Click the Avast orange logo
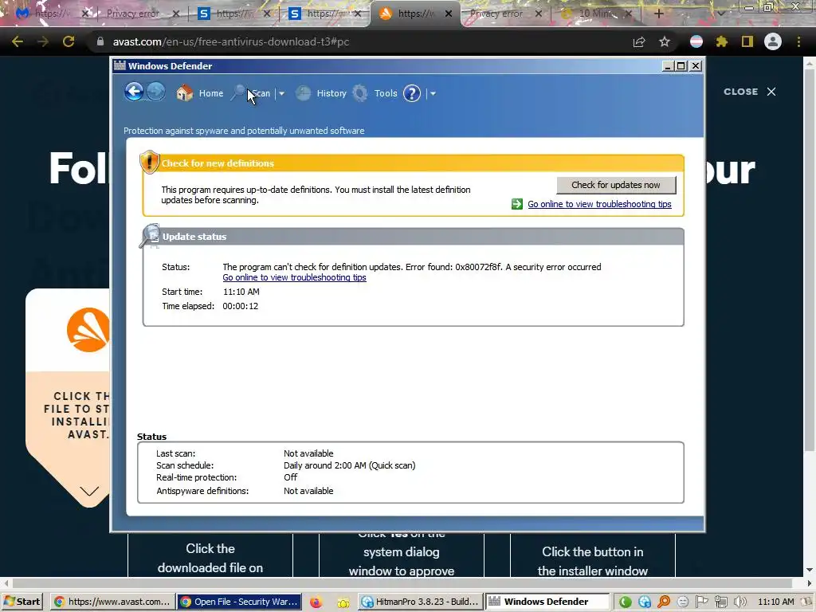The image size is (816, 612). pos(88,330)
